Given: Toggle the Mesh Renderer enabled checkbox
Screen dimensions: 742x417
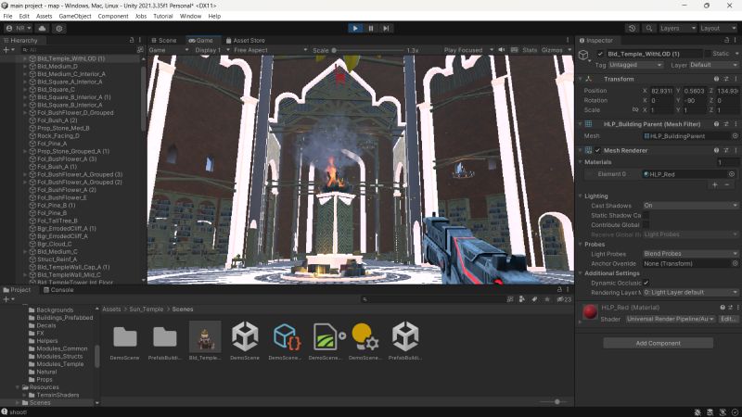Looking at the screenshot, I should click(598, 149).
